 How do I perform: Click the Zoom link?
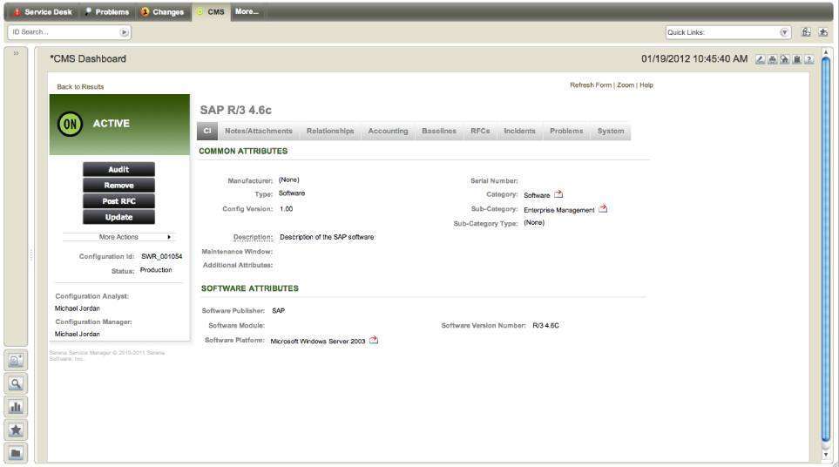(625, 85)
